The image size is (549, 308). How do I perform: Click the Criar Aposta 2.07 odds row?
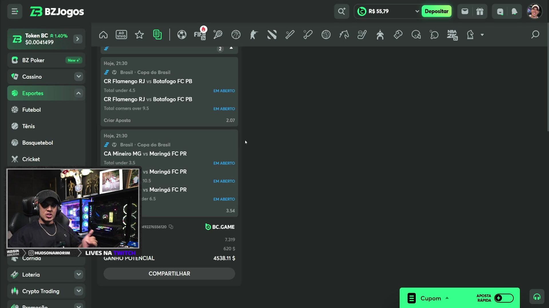pyautogui.click(x=169, y=120)
